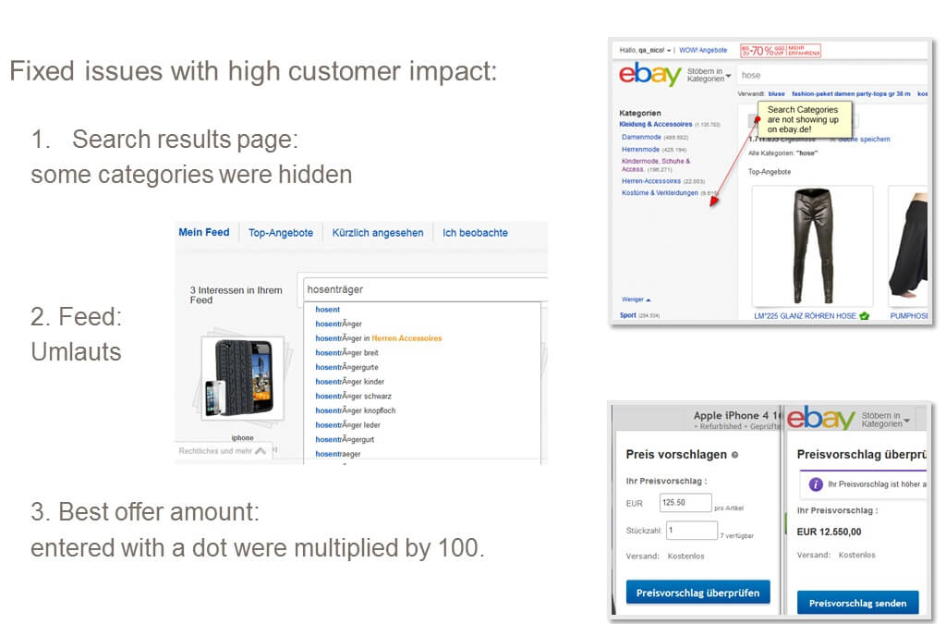Click the green badge after LM*225 Glanz Röhren Hose

click(864, 316)
